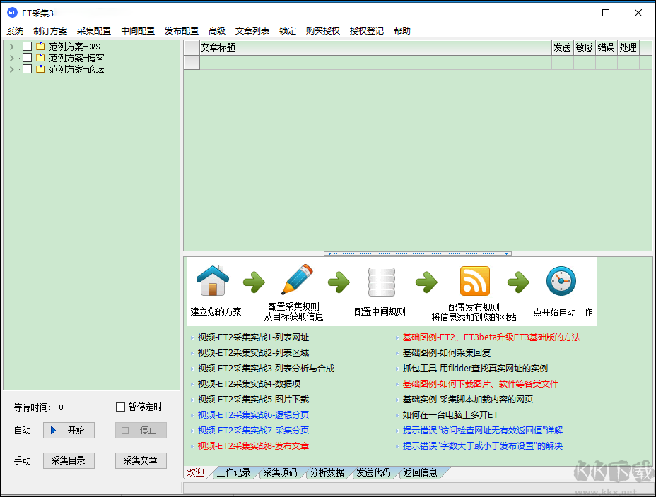This screenshot has width=656, height=497.
Task: Open the 系统 menu
Action: click(15, 31)
